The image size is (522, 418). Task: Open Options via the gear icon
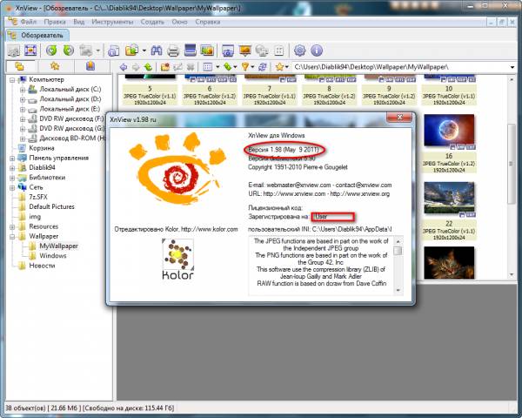click(x=299, y=51)
